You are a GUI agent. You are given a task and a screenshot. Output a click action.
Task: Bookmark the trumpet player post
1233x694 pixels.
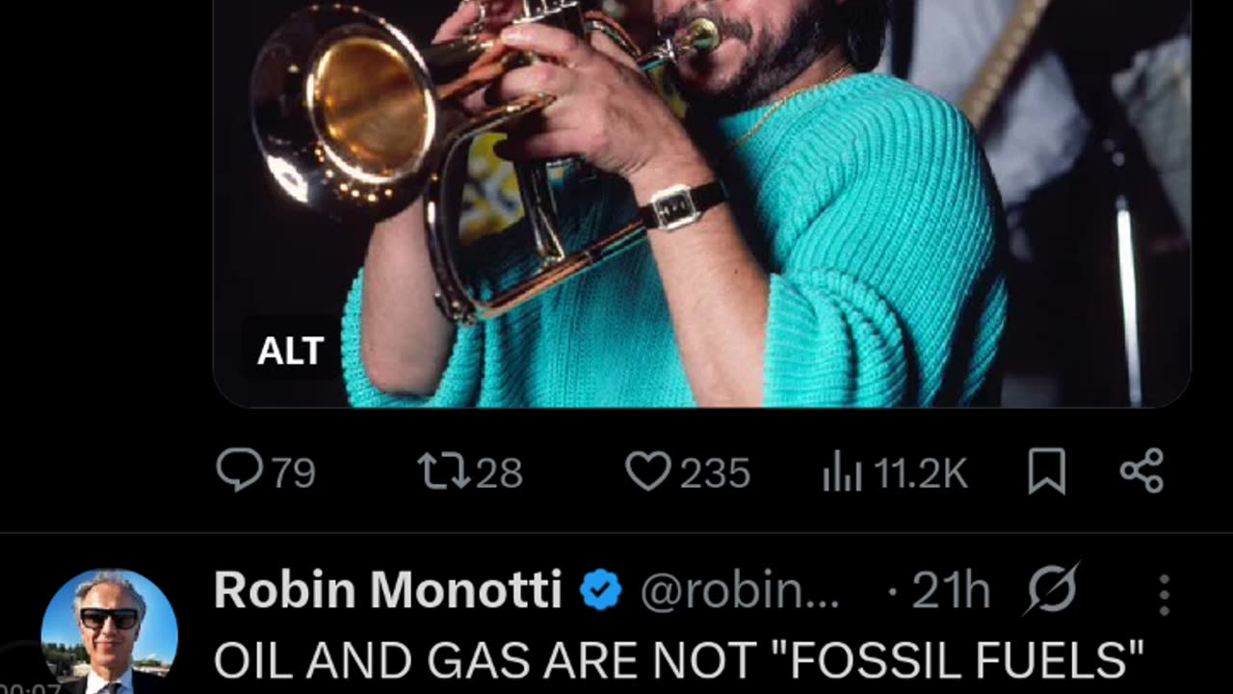(x=1046, y=472)
